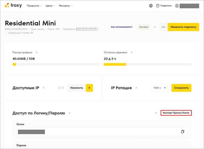
Task: Show the Доступные IP help tooltip
Action: (x=44, y=88)
